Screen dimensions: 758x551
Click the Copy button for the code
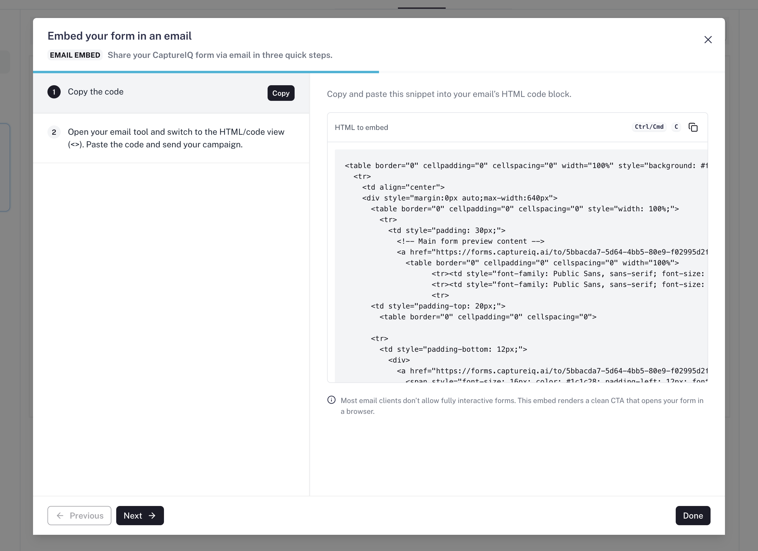[x=280, y=93]
